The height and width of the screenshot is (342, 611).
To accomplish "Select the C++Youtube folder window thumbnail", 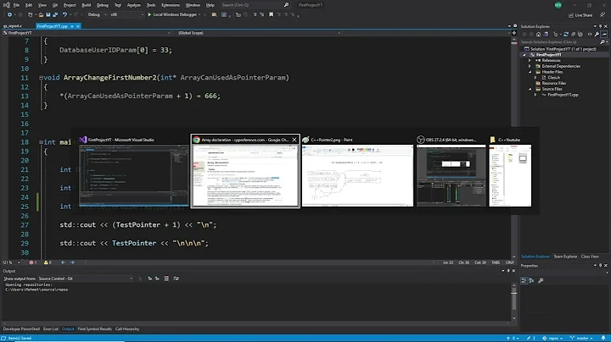I will [510, 171].
